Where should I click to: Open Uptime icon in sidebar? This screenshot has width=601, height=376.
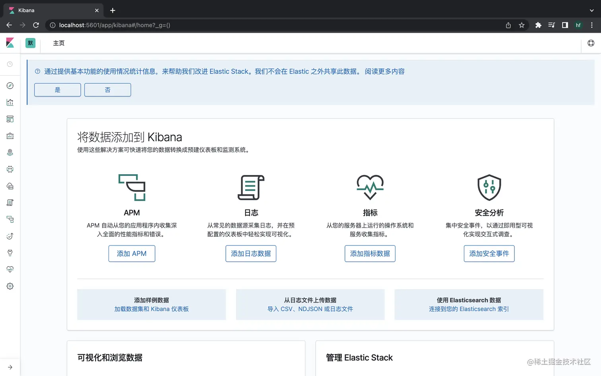coord(10,236)
